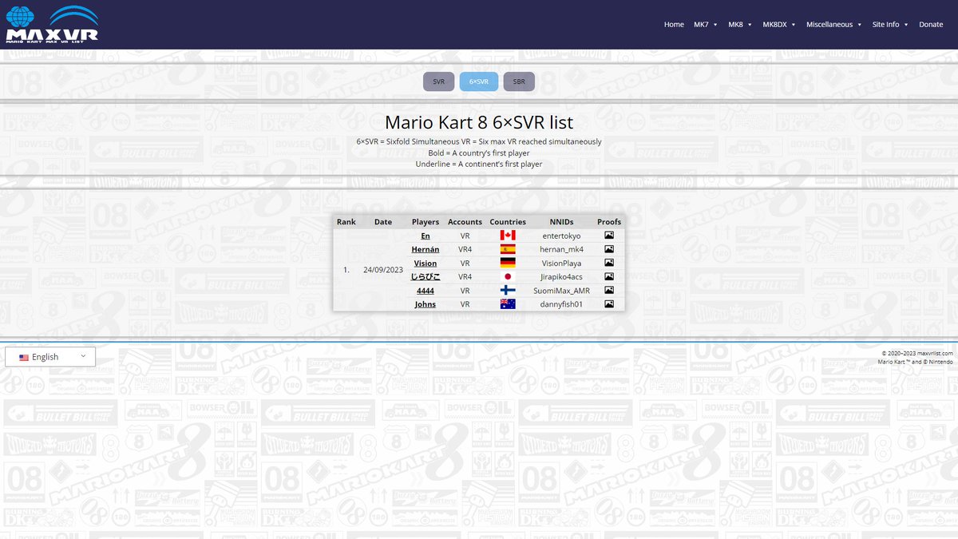Click the rank number 1. cell
Viewport: 958px width, 539px height.
click(x=346, y=270)
